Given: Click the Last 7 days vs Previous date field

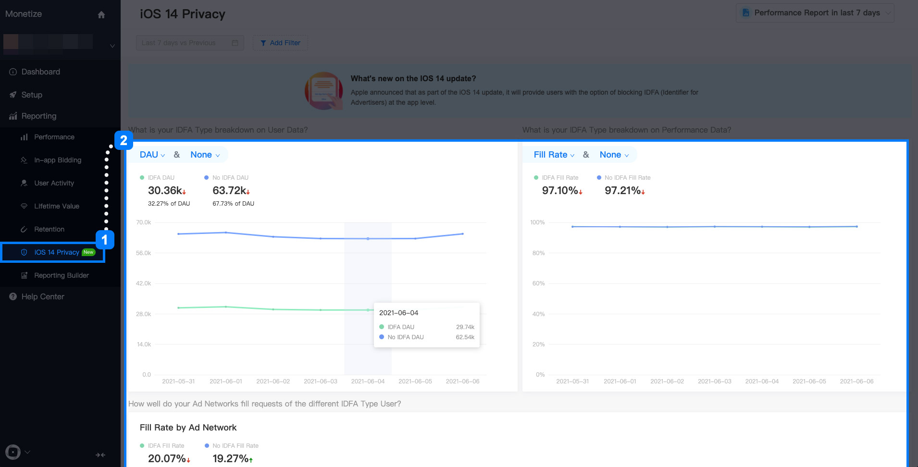Looking at the screenshot, I should click(189, 43).
